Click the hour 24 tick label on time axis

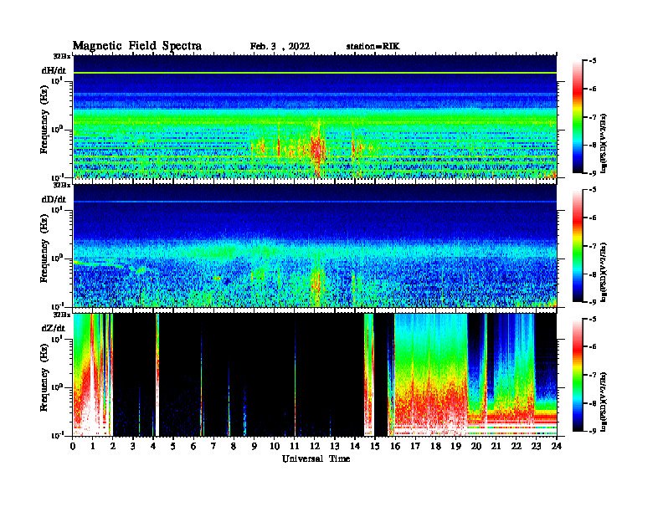point(557,446)
